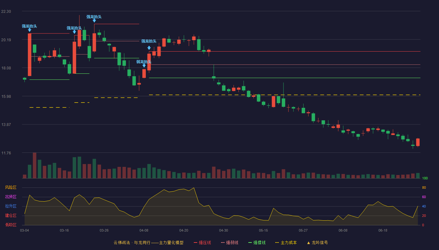The height and width of the screenshot is (250, 439).
Task: Toggle the 强撑线 legend entry
Action: (x=257, y=242)
